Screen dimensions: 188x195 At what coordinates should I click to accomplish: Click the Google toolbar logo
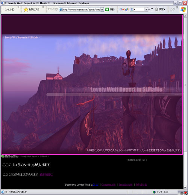[x=124, y=9]
